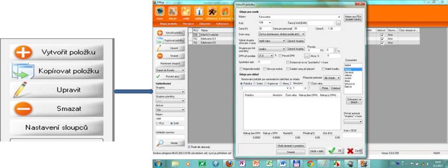Image resolution: width=448 pixels, height=168 pixels.
Task: Launch Microsoft Word from the taskbar
Action: [x=283, y=164]
